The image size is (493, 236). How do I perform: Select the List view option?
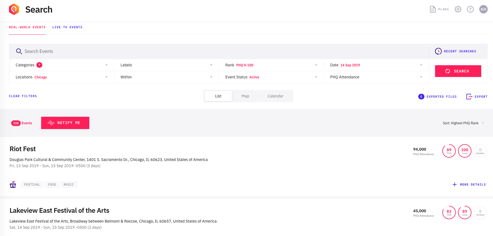tap(218, 96)
